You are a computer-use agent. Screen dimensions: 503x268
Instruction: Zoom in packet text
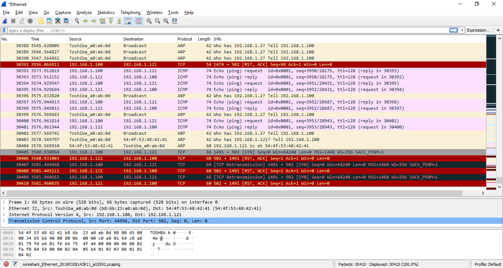click(x=149, y=21)
